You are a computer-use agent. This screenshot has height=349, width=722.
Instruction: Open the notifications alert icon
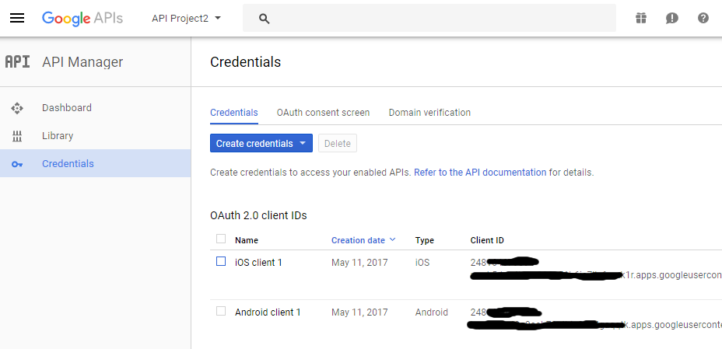[x=671, y=19]
